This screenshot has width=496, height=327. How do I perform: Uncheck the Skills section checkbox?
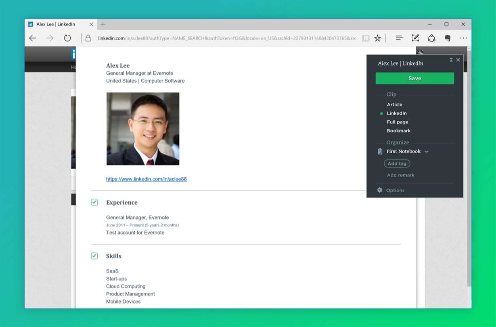[94, 256]
